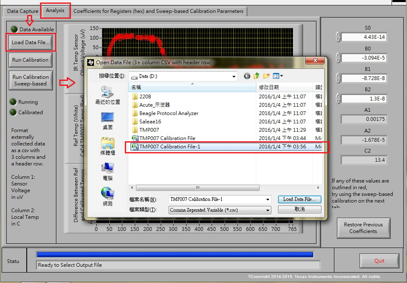Click the B2 field showing 1.3E-8
Viewport: 407px width, 283px height.
pos(364,99)
